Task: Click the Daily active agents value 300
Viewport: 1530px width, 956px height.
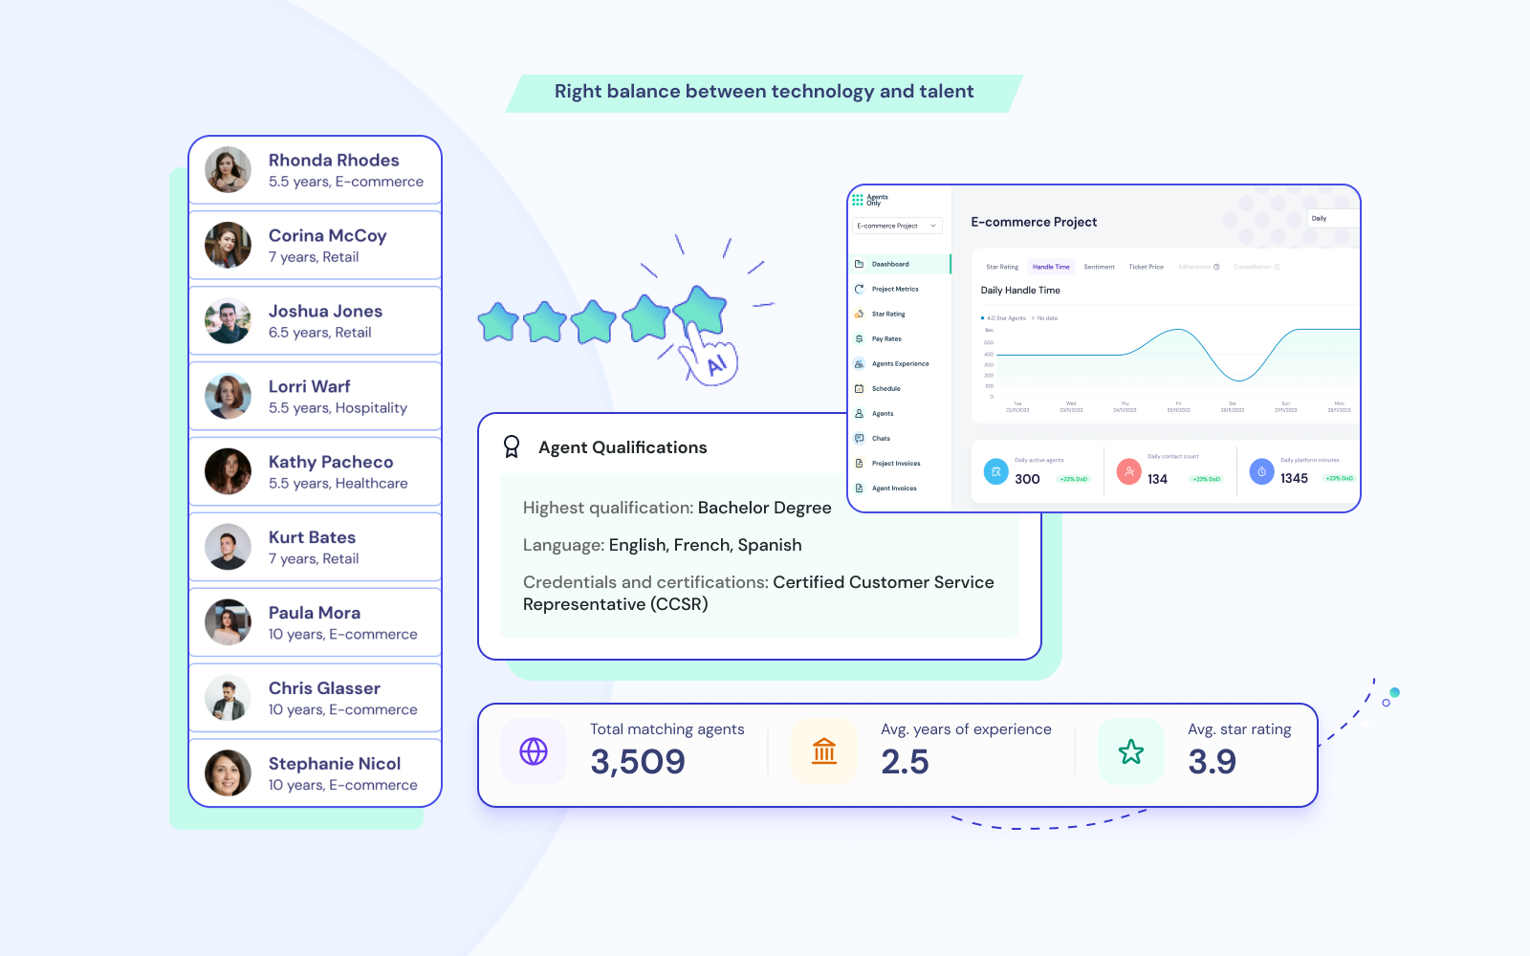Action: coord(1027,479)
